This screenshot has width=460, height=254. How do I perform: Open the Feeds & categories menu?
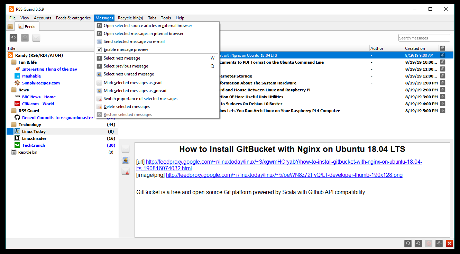73,18
